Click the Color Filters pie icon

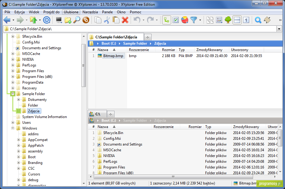[x=185, y=20]
